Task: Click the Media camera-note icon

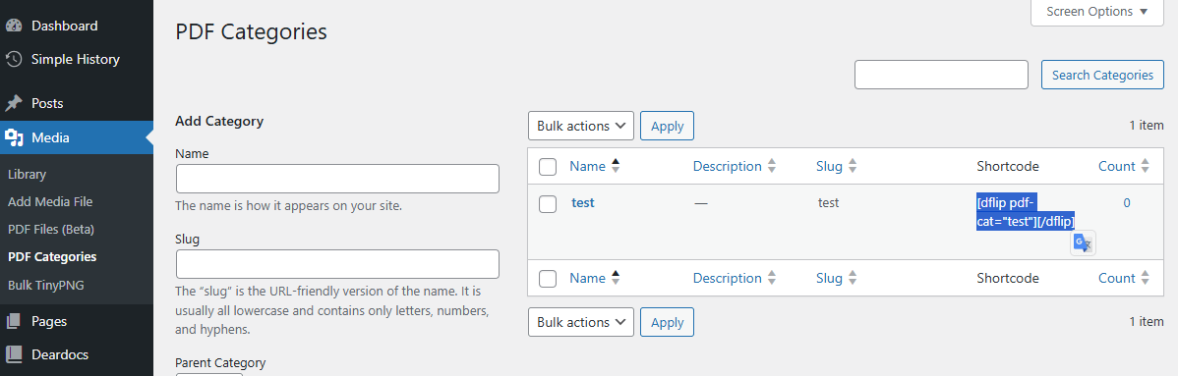Action: point(14,137)
